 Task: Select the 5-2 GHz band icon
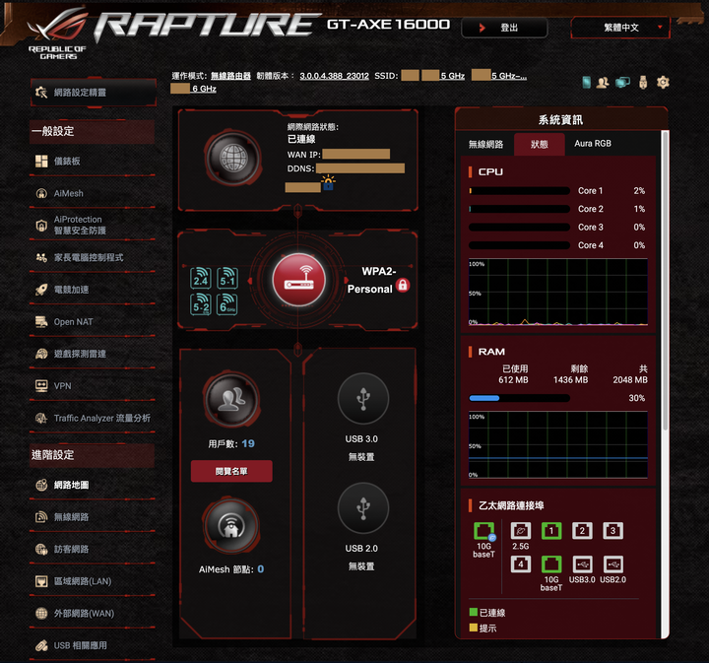coord(201,303)
